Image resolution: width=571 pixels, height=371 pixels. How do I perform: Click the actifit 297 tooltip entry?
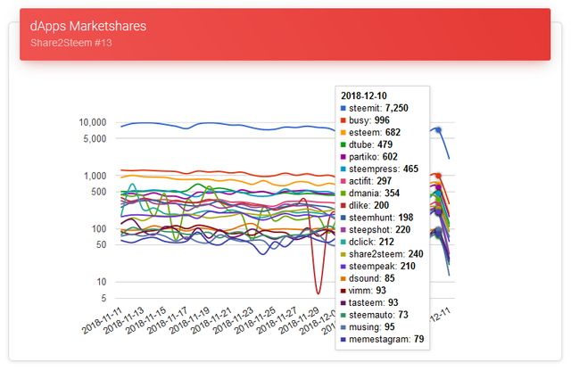pyautogui.click(x=370, y=181)
